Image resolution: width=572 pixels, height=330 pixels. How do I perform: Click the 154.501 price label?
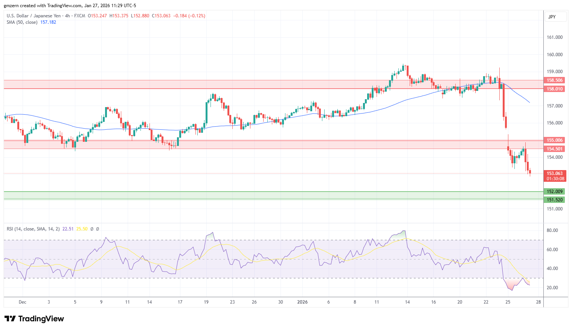[555, 149]
